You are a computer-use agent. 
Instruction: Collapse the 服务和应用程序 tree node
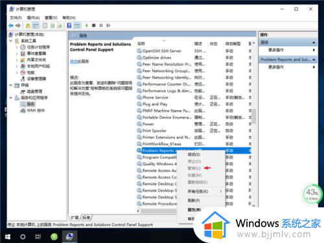pyautogui.click(x=11, y=98)
